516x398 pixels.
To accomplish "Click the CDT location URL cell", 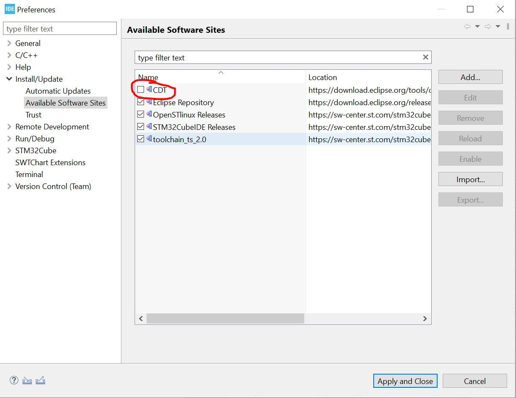I will click(369, 90).
